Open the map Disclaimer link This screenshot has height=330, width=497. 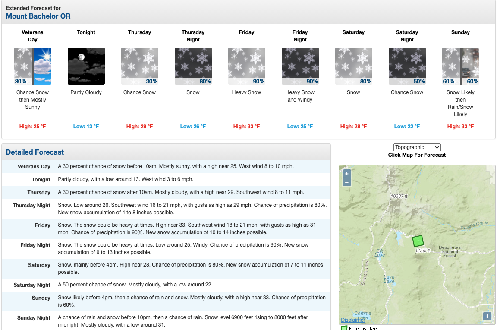click(353, 320)
